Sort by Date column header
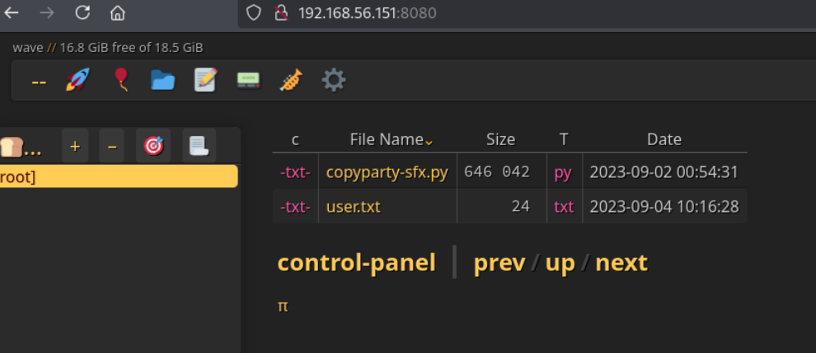Screen dimensions: 816x353 click(x=664, y=139)
